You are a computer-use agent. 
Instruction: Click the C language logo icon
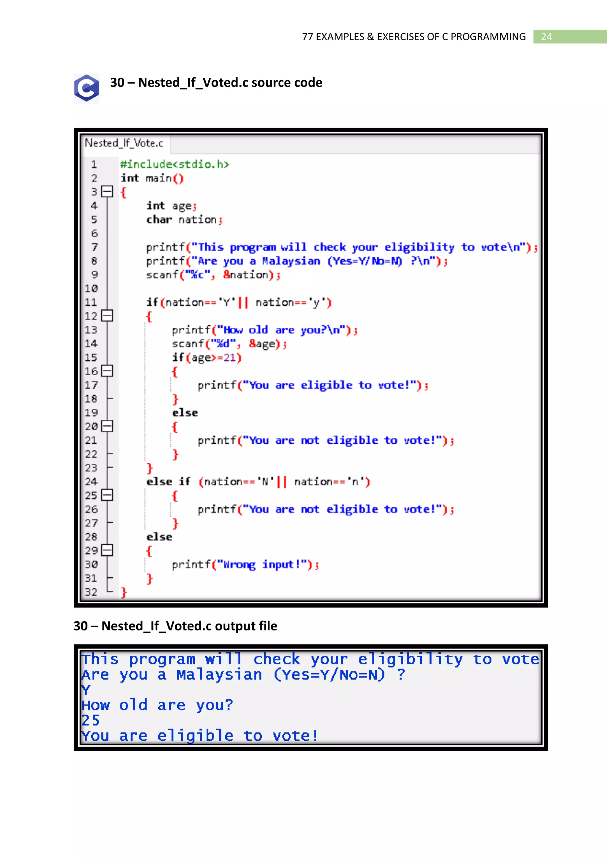pos(86,88)
